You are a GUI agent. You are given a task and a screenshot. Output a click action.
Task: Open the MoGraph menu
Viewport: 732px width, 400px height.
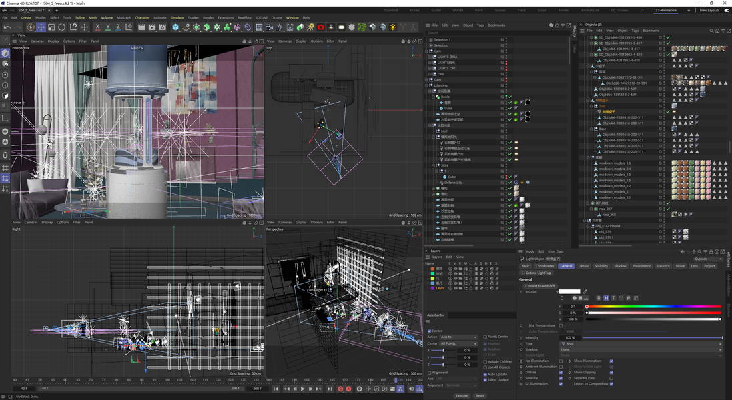click(x=123, y=18)
